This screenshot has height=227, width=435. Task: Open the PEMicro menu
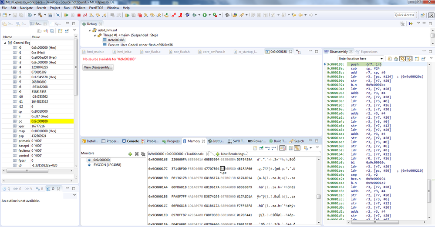coord(79,8)
